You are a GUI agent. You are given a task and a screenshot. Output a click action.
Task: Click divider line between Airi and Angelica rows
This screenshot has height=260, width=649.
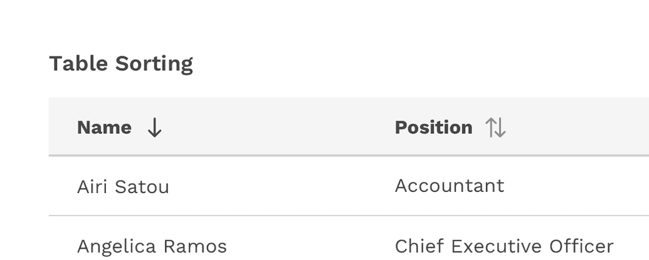(x=314, y=216)
